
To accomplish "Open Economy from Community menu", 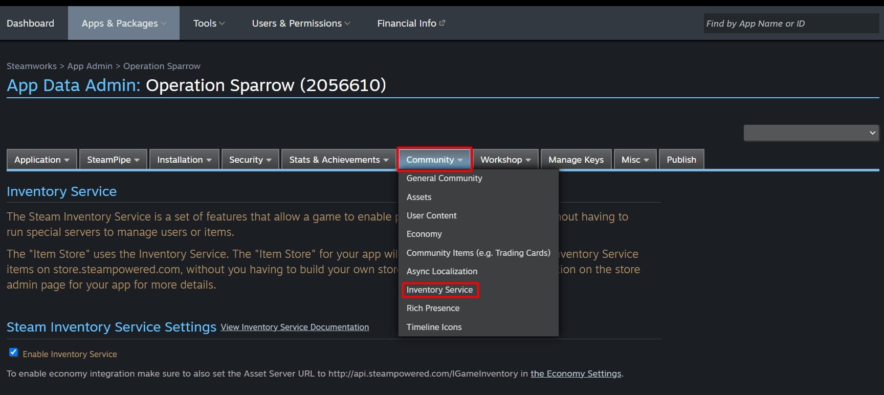I will click(x=478, y=234).
